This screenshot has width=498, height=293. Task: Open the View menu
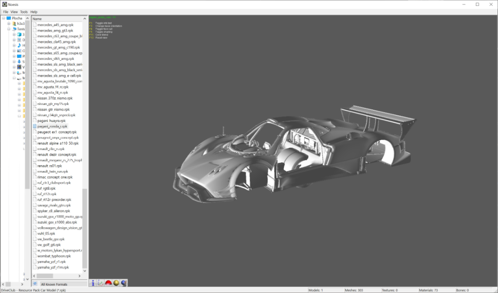[14, 12]
